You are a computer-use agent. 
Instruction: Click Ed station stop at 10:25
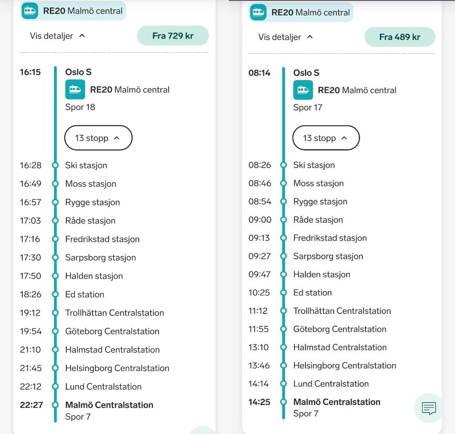click(x=313, y=293)
